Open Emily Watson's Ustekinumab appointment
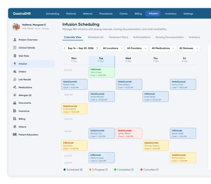211x184 pixels. click(x=129, y=84)
